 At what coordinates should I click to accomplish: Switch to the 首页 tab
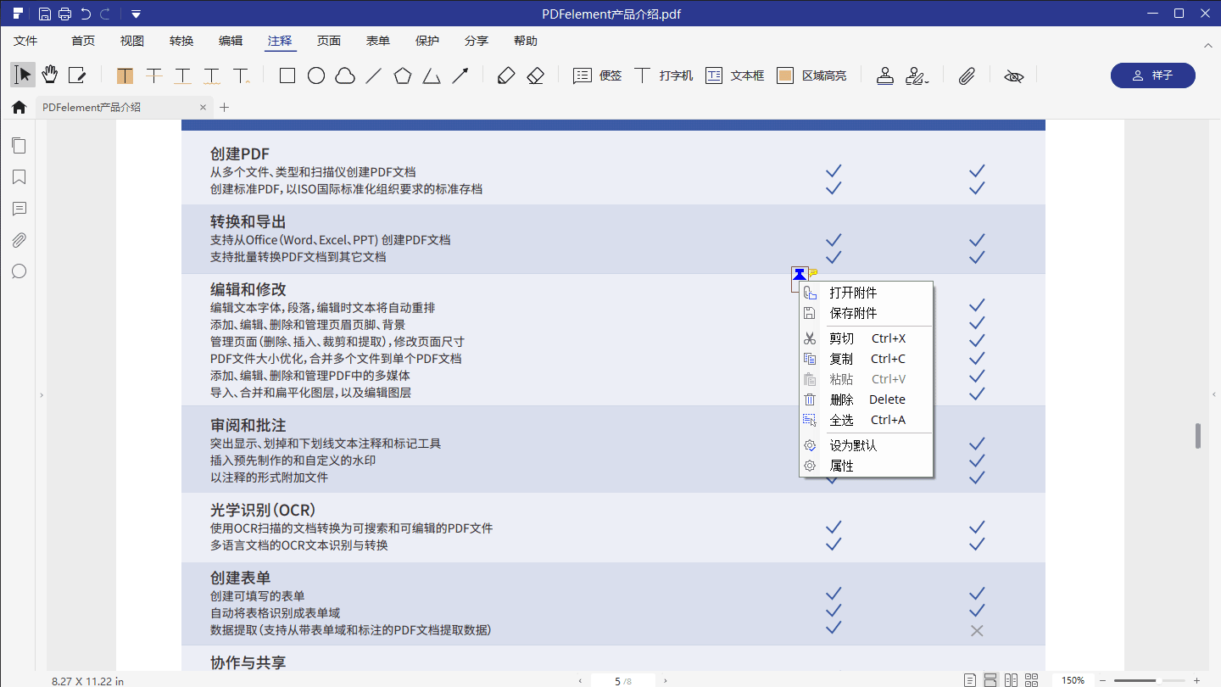(x=83, y=41)
